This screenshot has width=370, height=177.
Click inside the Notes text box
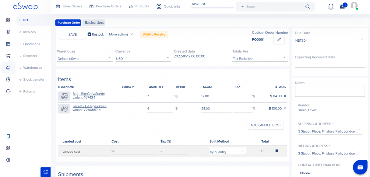[330, 91]
